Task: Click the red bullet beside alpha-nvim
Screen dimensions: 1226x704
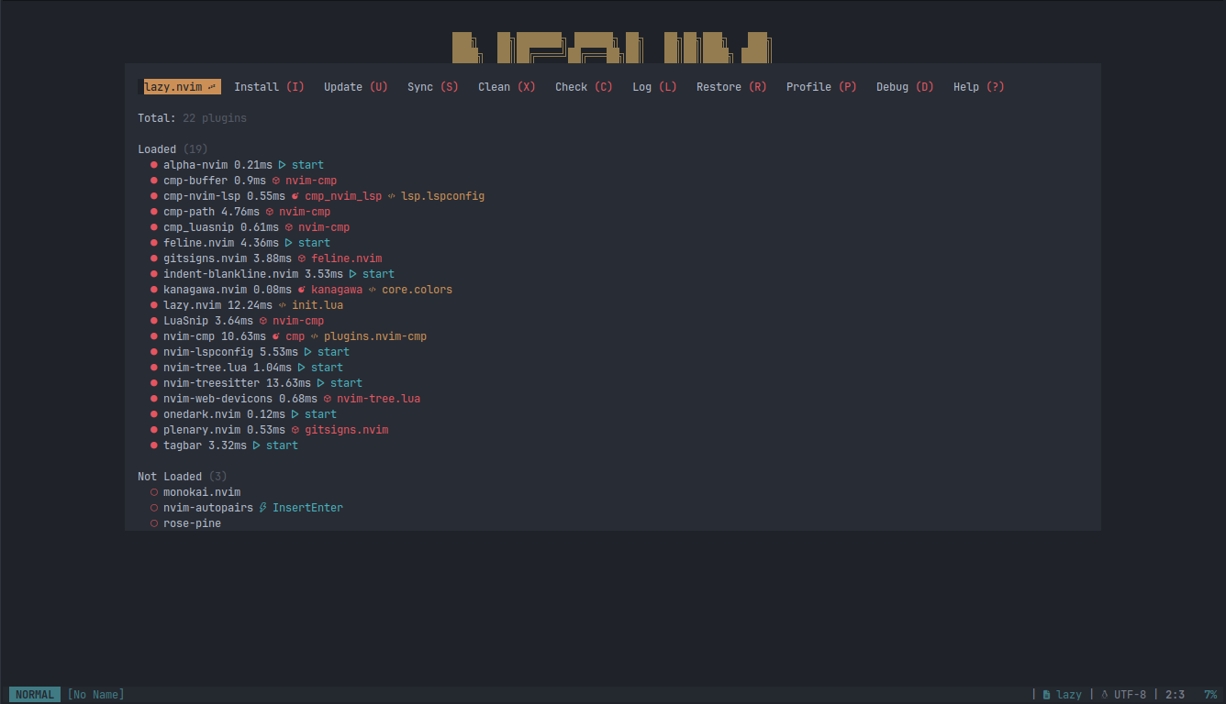Action: (x=154, y=165)
